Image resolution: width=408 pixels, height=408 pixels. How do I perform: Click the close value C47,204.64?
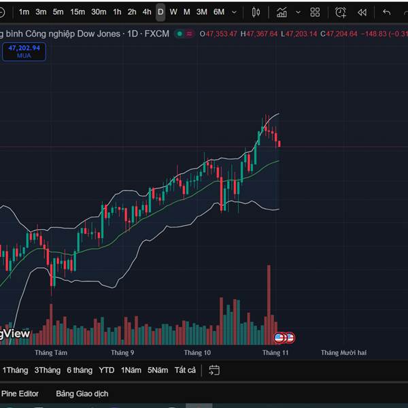(x=339, y=34)
